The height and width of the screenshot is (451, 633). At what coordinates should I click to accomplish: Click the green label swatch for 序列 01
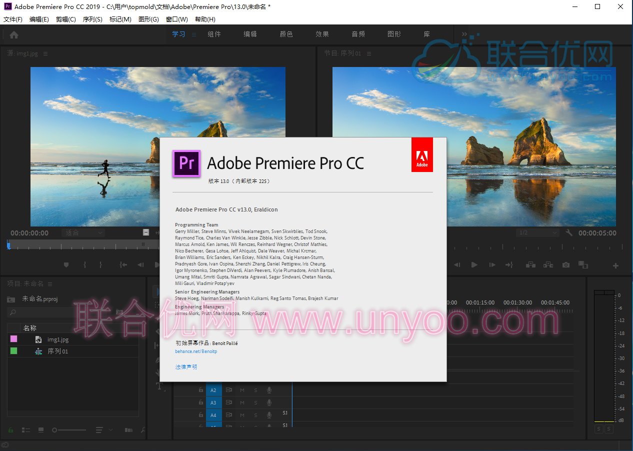click(13, 351)
